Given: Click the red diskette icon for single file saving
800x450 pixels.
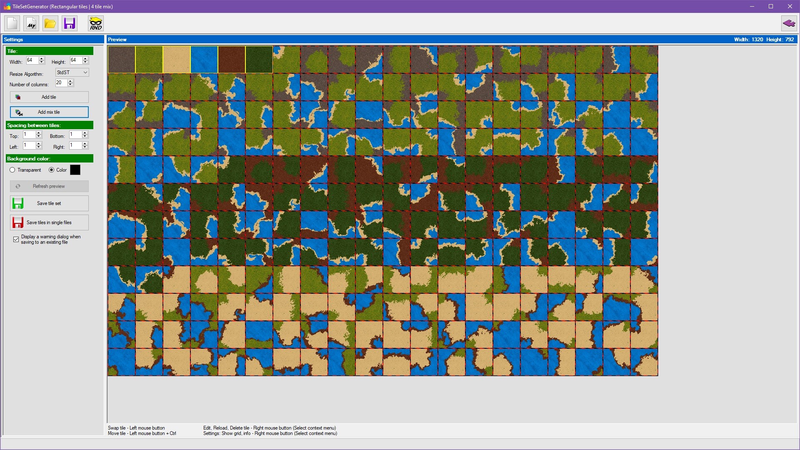Looking at the screenshot, I should pyautogui.click(x=18, y=222).
